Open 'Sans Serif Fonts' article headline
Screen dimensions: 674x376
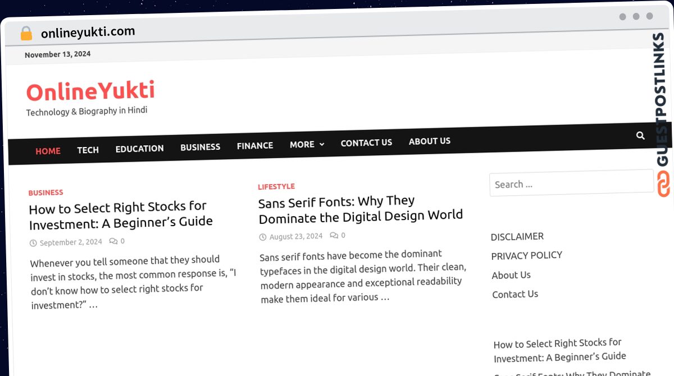pos(361,208)
